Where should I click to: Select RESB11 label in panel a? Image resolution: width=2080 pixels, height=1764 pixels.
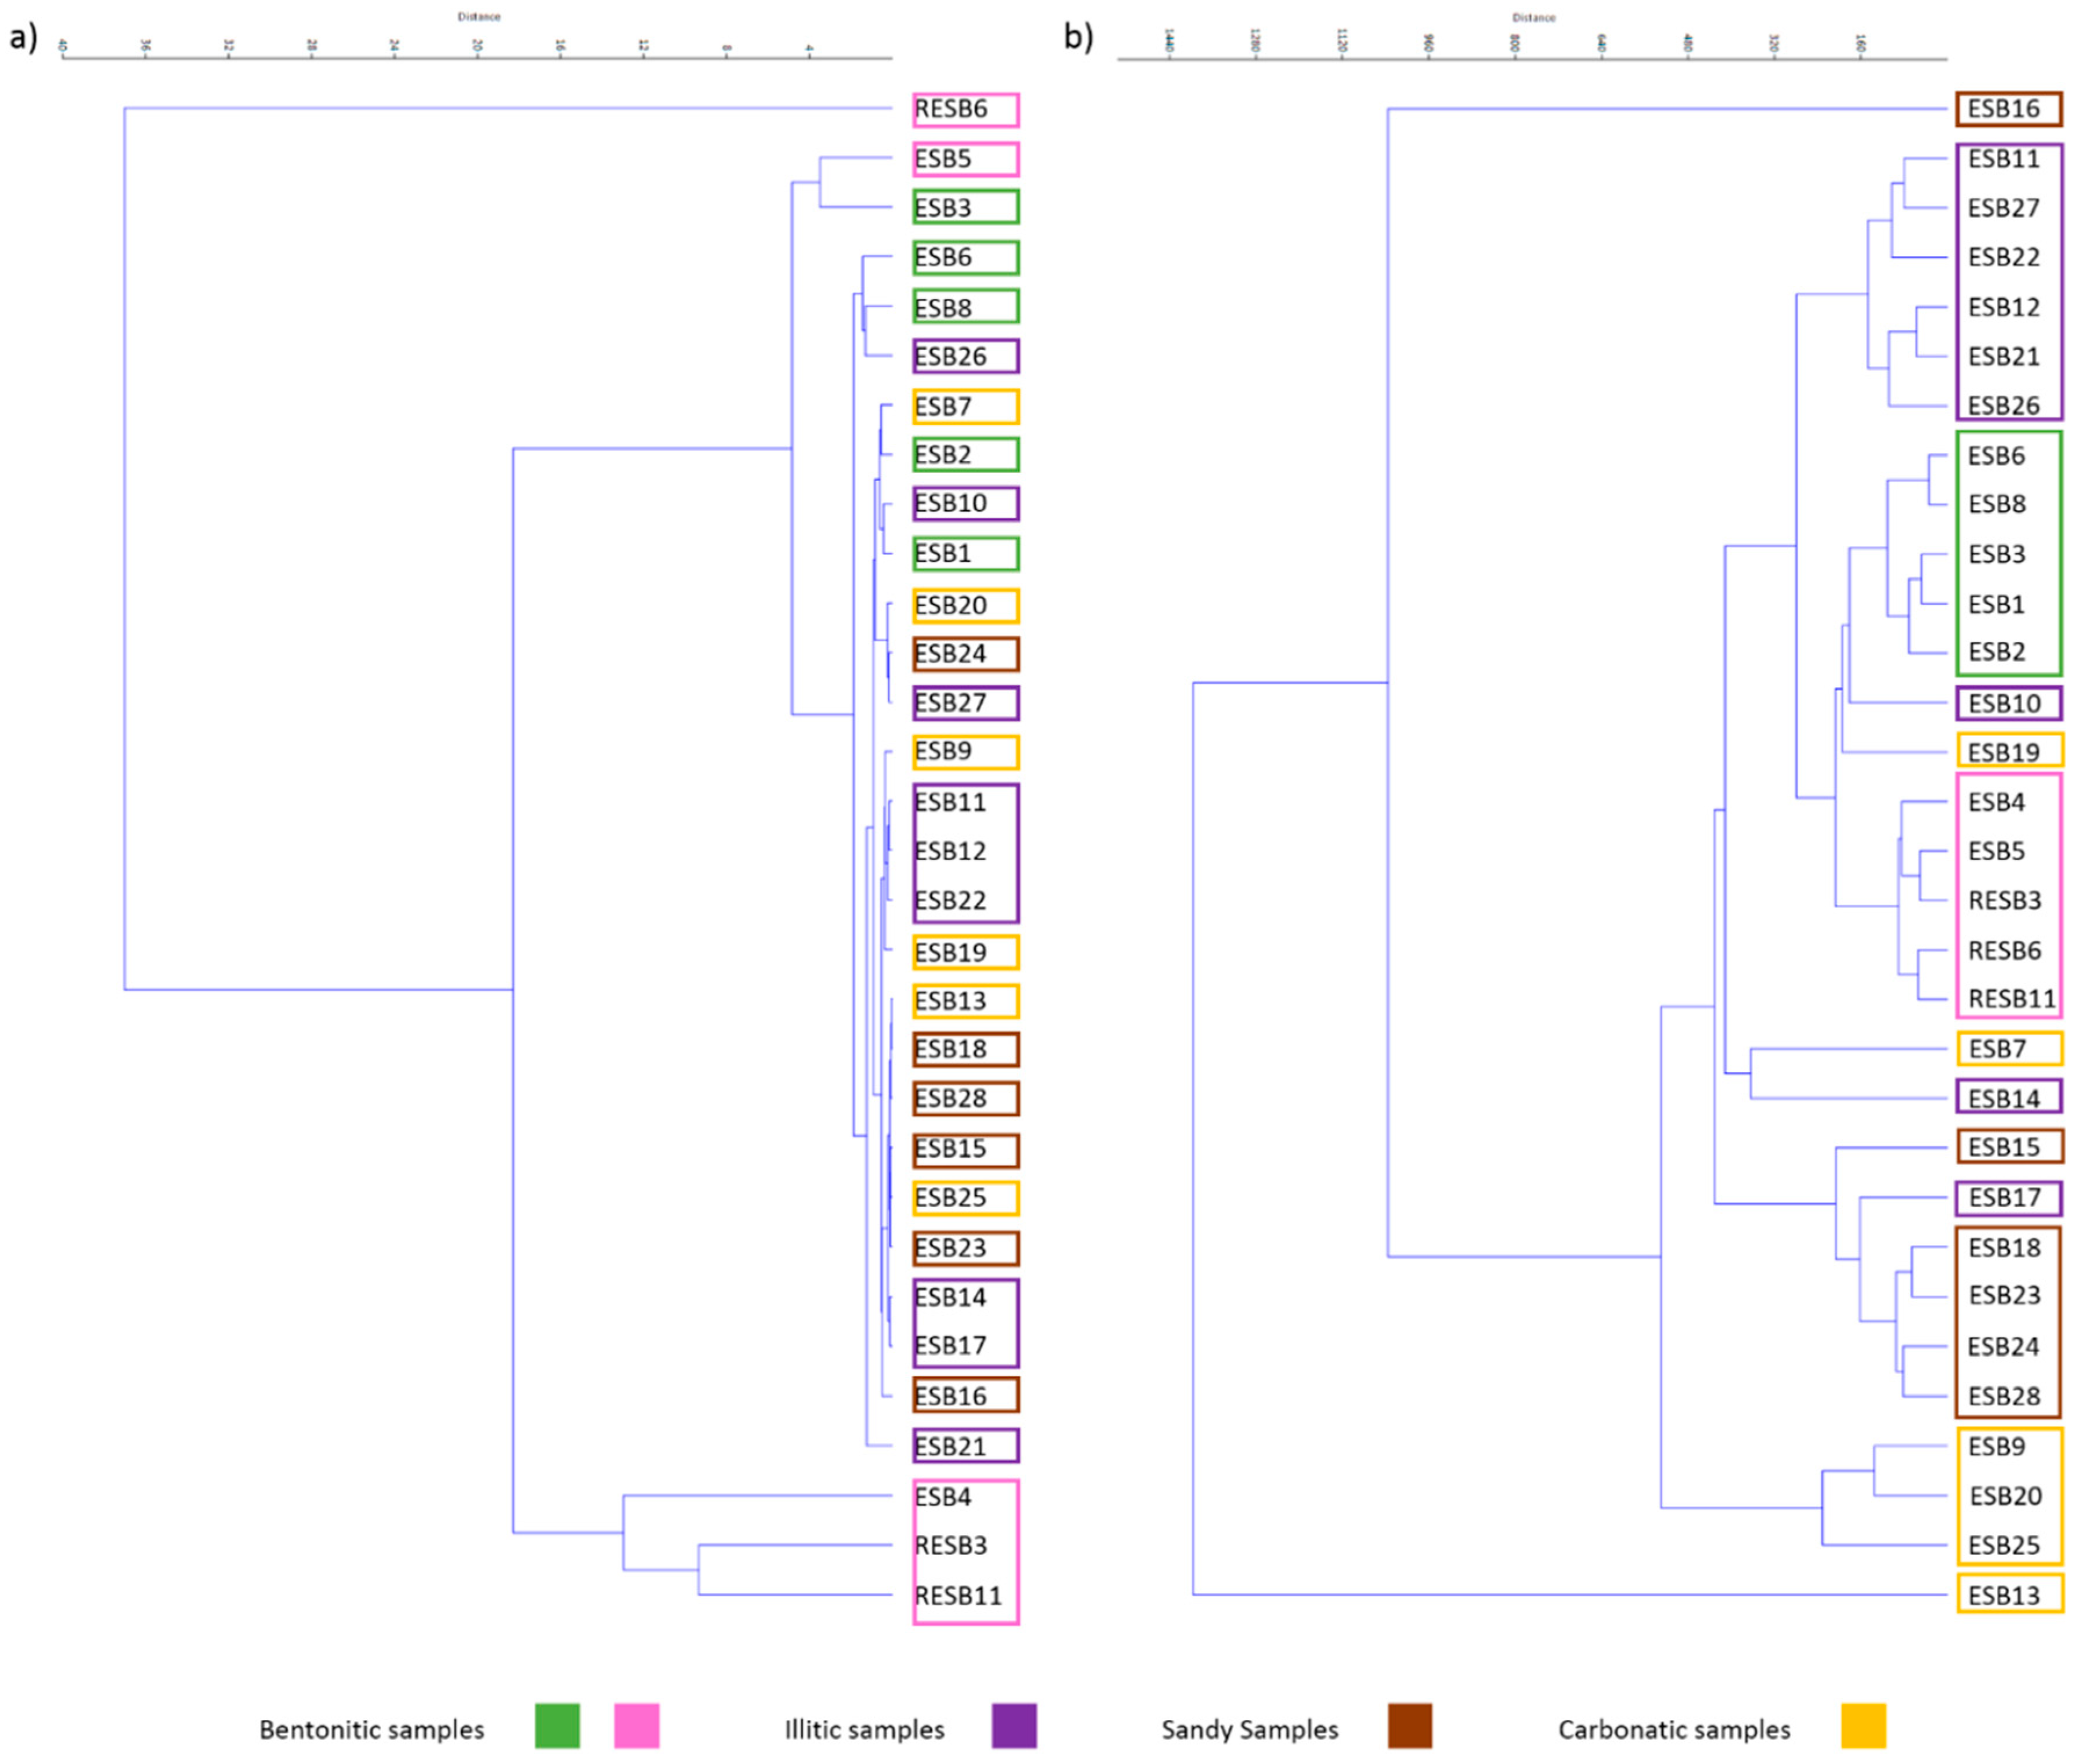pyautogui.click(x=958, y=1595)
